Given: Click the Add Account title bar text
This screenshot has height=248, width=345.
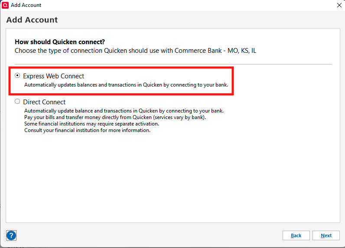Looking at the screenshot, I should (x=26, y=5).
